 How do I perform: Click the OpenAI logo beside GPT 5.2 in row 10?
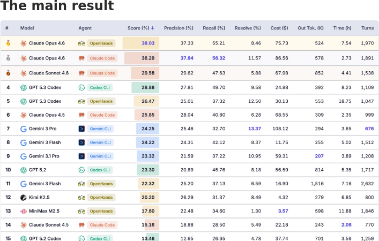(24, 170)
